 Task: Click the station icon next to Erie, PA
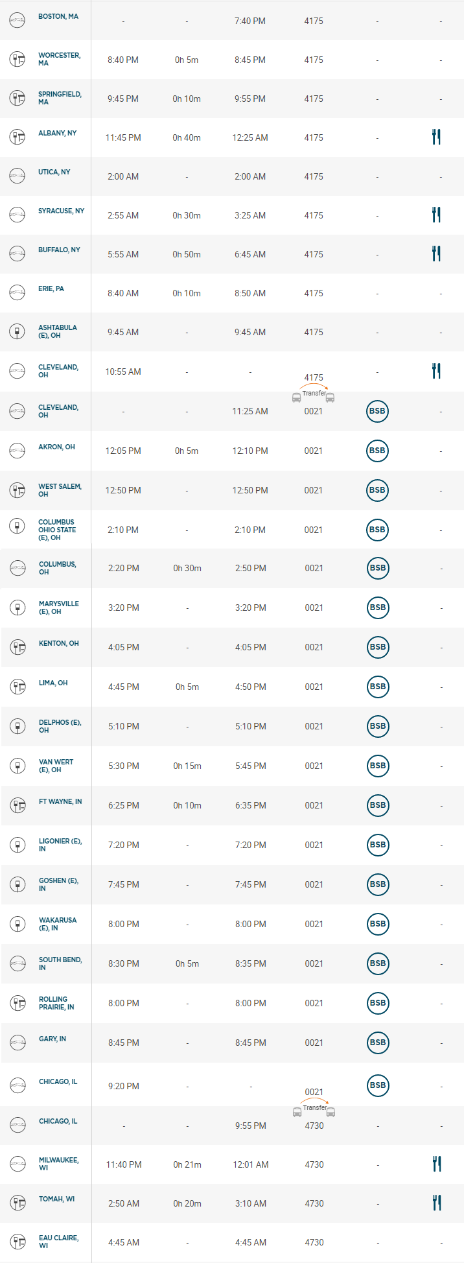click(17, 293)
